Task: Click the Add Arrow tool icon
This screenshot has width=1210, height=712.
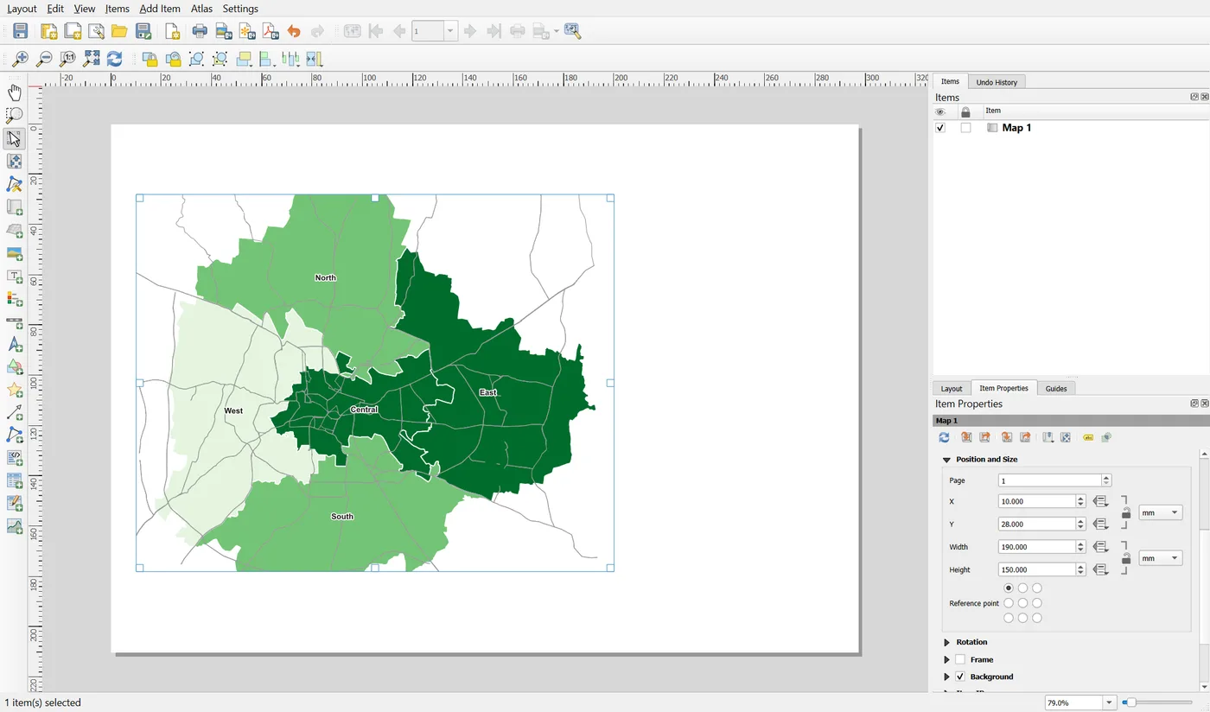Action: (x=15, y=413)
